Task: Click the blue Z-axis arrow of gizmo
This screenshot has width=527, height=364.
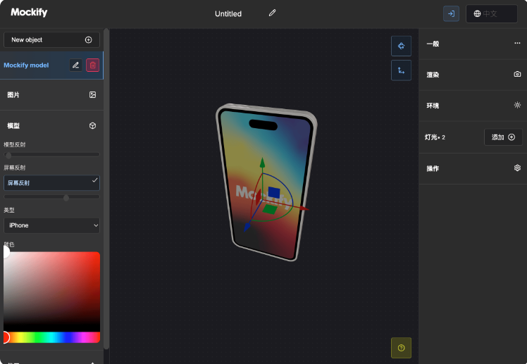Action: (x=247, y=227)
